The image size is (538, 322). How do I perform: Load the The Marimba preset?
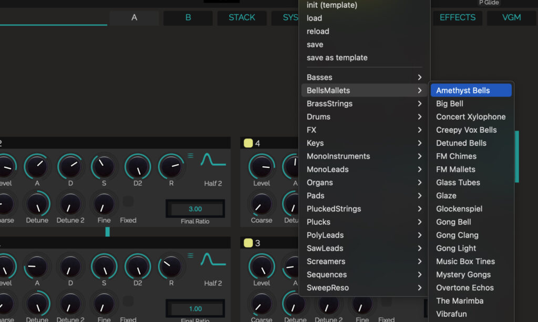(x=471, y=301)
